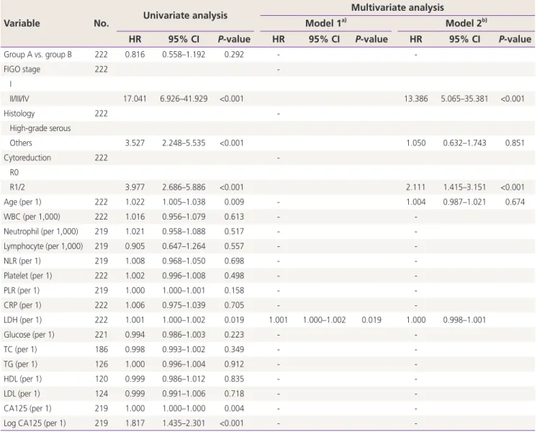Click the 'II/III/IV' stage sub-row label
Viewport: 537px width, 432px height.
(x=19, y=99)
